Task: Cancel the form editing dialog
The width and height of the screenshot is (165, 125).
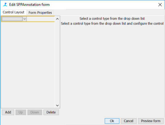Action: pos(129,121)
